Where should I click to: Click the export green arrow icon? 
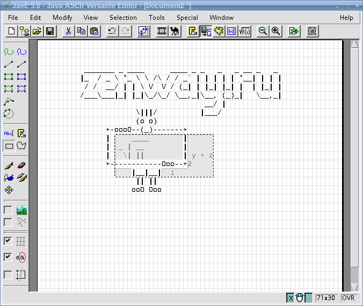tap(294, 31)
